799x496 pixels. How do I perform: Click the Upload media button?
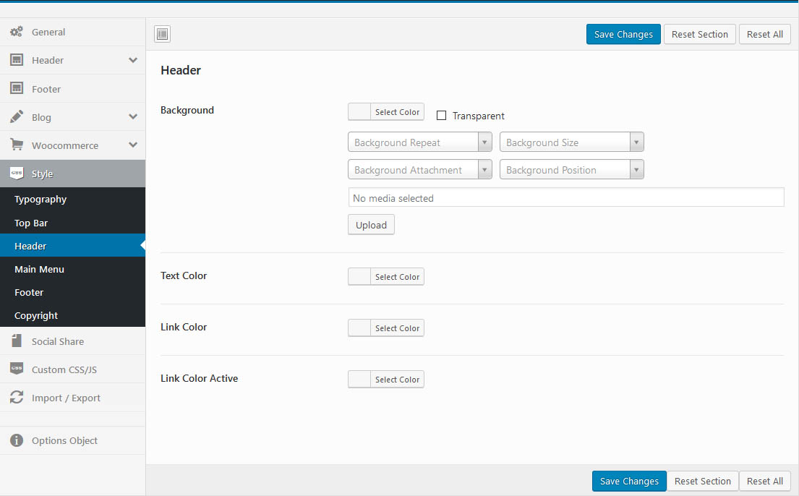(371, 225)
